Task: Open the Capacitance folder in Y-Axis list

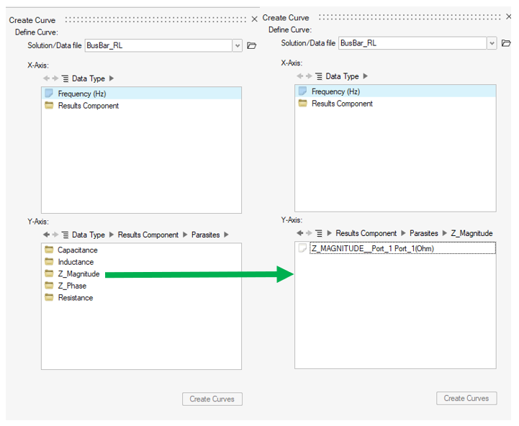Action: [77, 250]
